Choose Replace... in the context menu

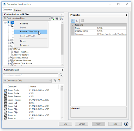click(x=31, y=45)
